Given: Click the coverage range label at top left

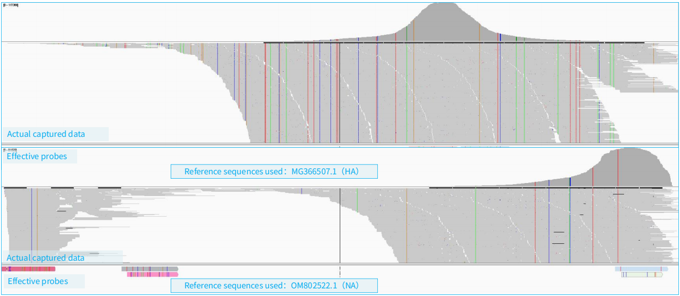Looking at the screenshot, I should pyautogui.click(x=11, y=5).
